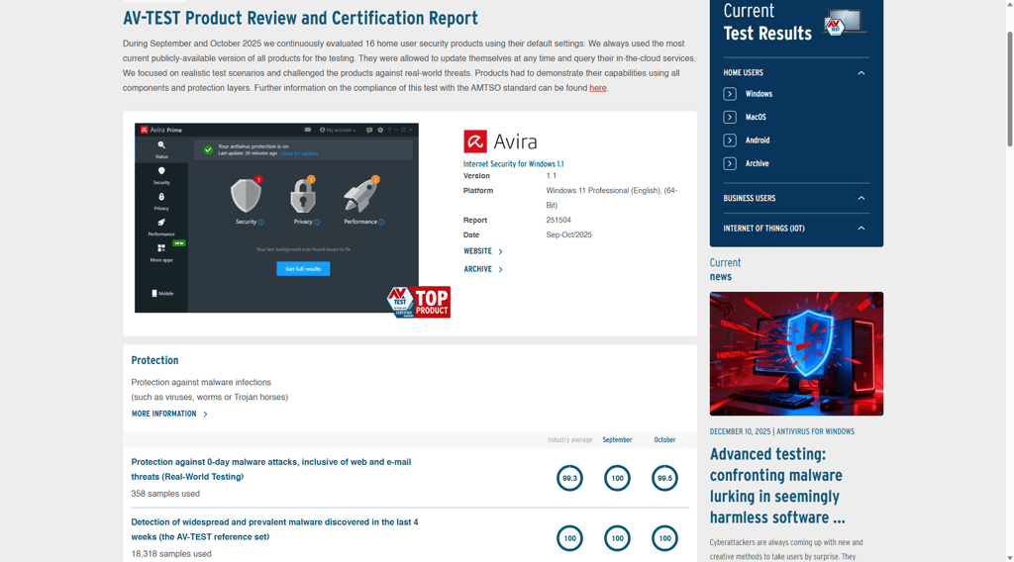Click the report number 251504
1014x562 pixels.
(558, 221)
